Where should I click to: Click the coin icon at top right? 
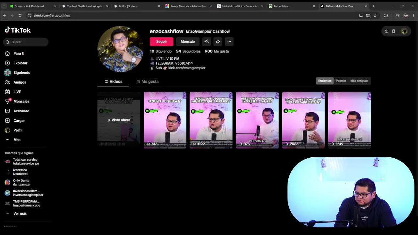tap(387, 31)
